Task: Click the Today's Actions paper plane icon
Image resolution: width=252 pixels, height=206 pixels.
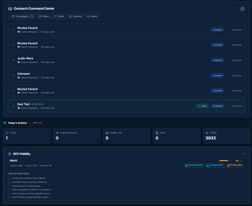Action: click(5, 123)
